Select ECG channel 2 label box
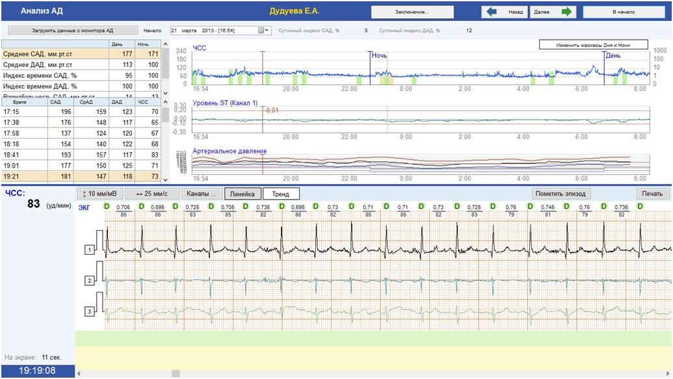 pos(88,281)
